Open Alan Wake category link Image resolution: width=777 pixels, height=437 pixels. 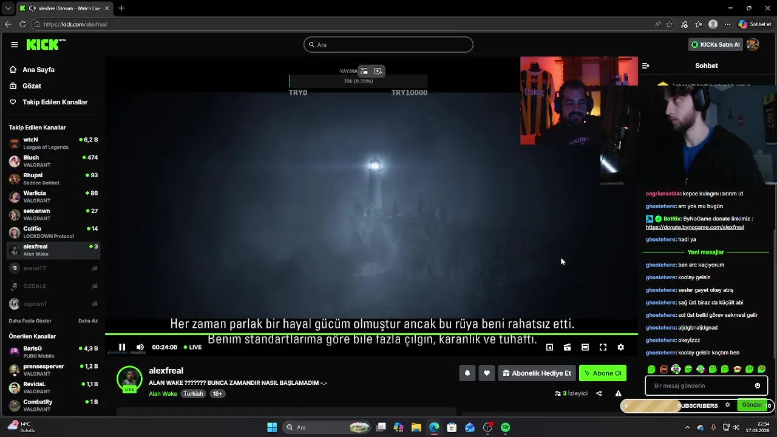point(163,393)
